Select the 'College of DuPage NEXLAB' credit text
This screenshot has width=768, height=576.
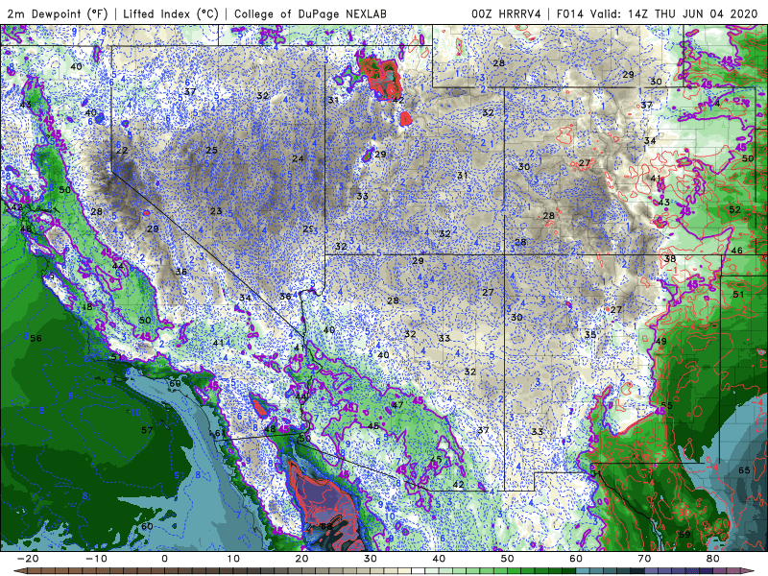[x=310, y=13]
